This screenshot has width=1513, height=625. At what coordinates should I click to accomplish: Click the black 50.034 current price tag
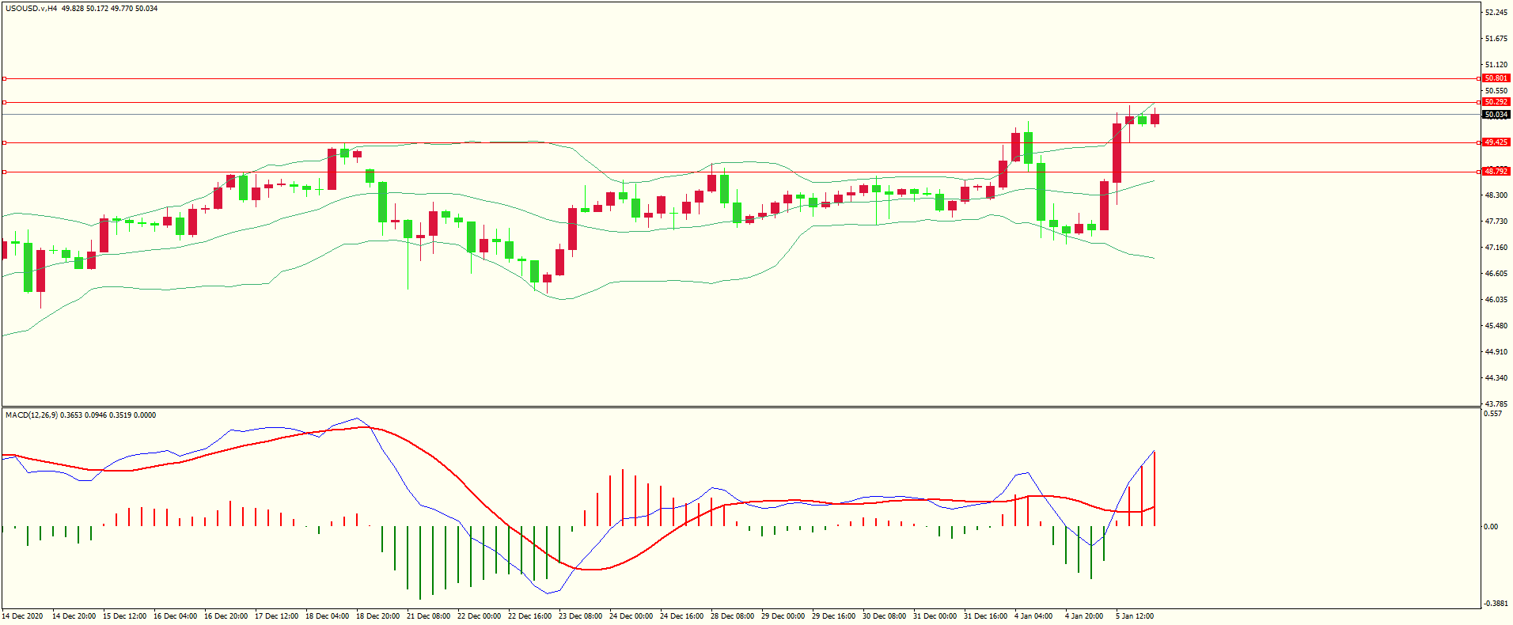[1496, 115]
